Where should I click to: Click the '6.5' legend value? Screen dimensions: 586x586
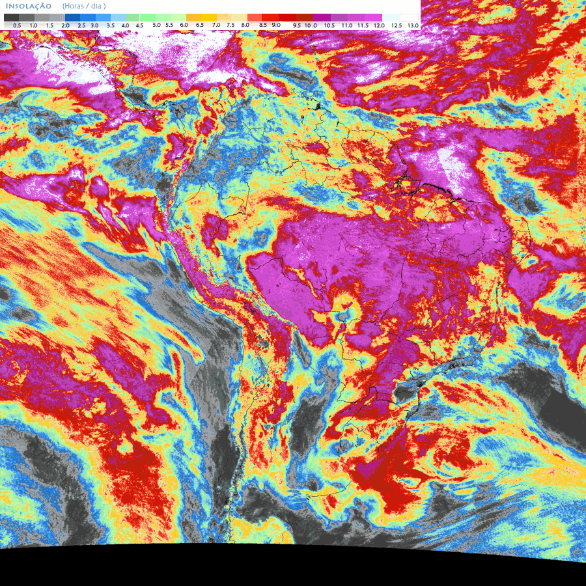[x=200, y=25]
